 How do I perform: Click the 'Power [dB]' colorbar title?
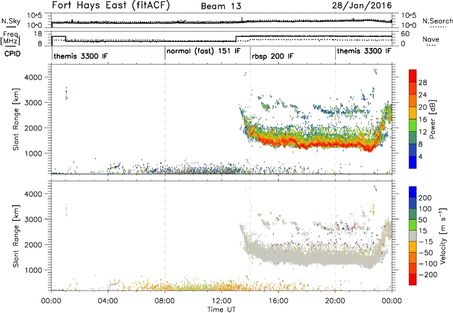[x=432, y=119]
